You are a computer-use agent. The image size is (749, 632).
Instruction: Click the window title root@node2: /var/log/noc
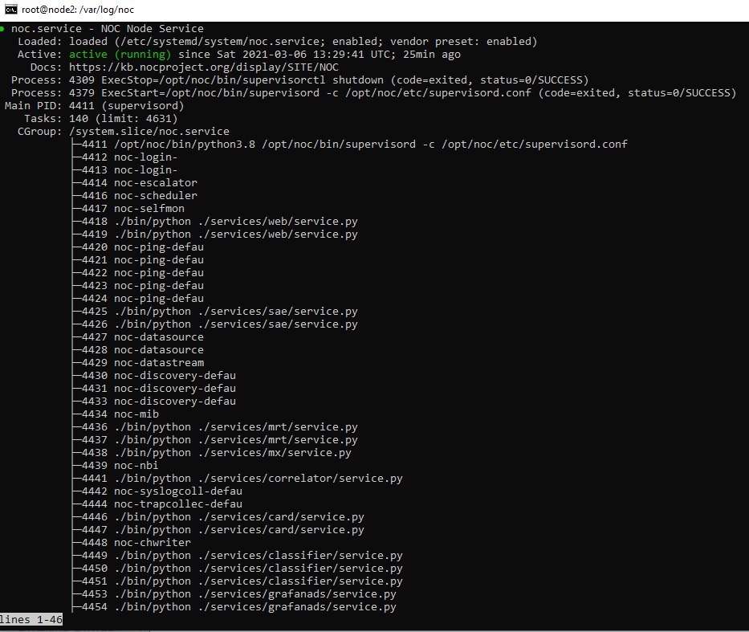[x=78, y=10]
